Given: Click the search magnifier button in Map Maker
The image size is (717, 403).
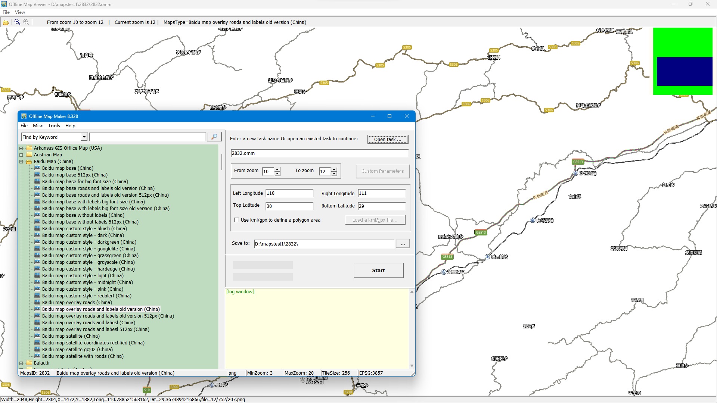Looking at the screenshot, I should click(x=214, y=137).
